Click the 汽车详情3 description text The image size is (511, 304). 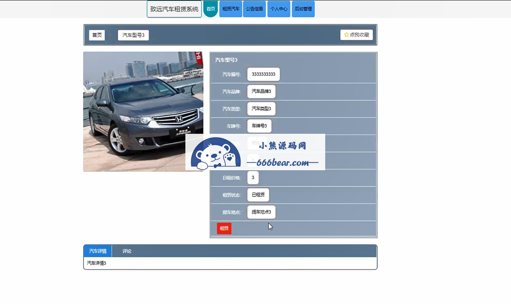click(97, 263)
